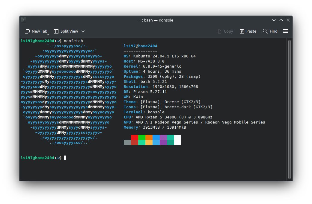This screenshot has height=204, width=312.
Task: Click the Copy toolbar button
Action: click(225, 31)
